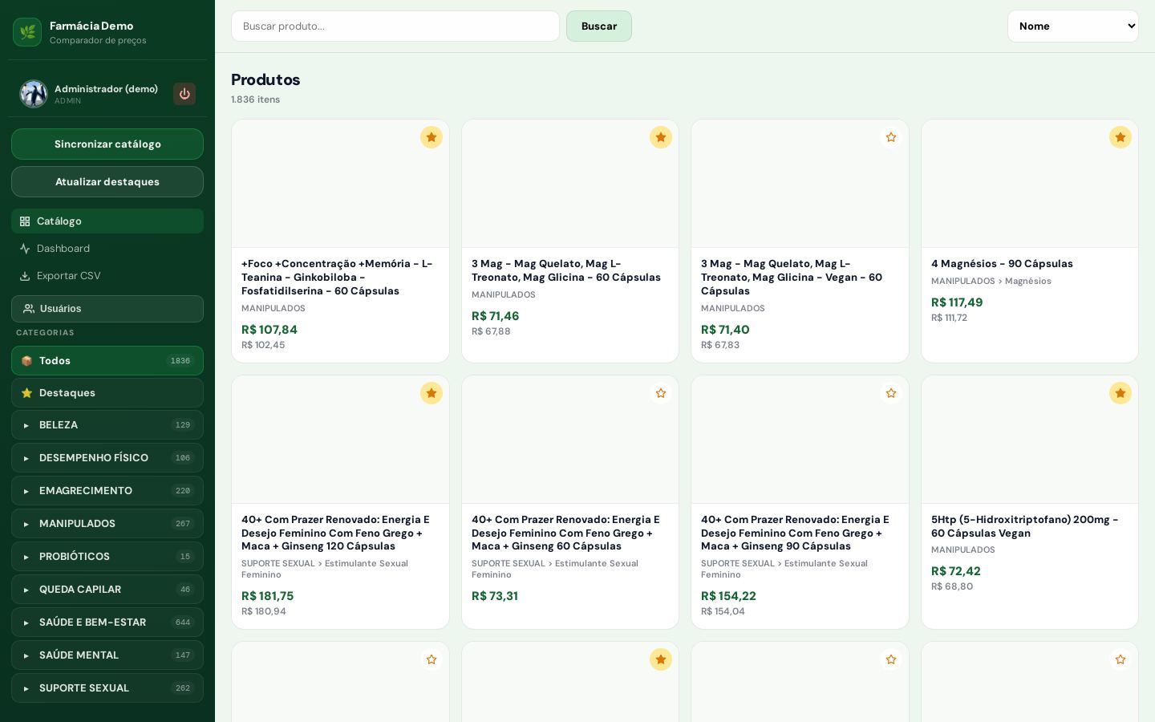Screen dimensions: 1155x722
Task: Click the Exportar CSV download icon
Action: point(25,276)
